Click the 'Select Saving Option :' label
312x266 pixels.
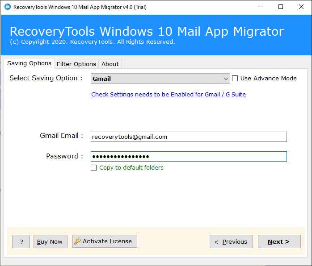pyautogui.click(x=46, y=78)
